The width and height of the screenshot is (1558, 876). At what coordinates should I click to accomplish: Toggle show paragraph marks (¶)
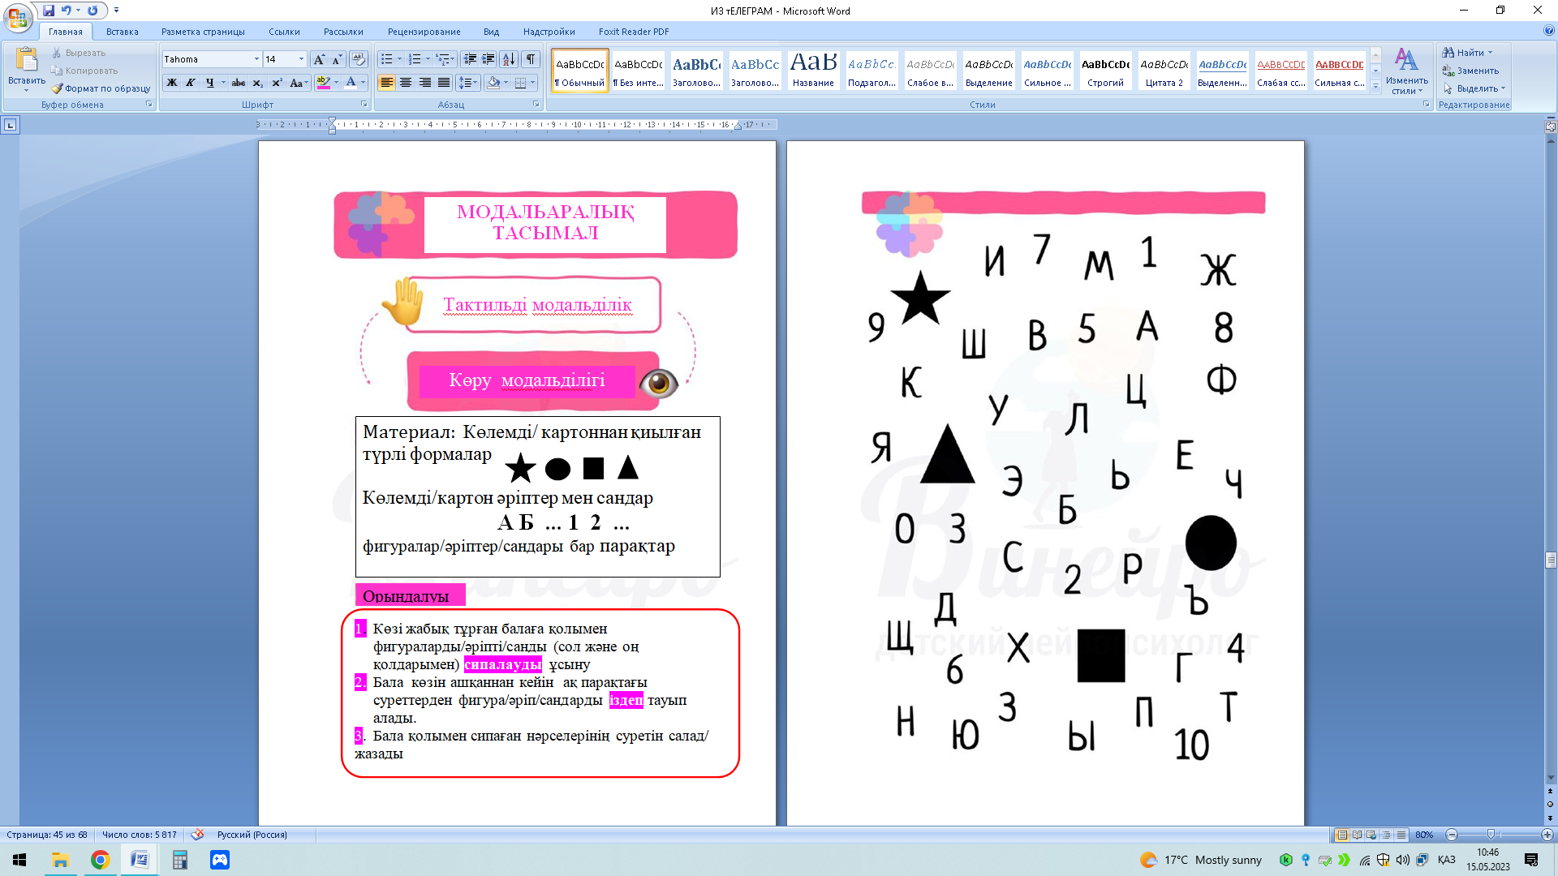pyautogui.click(x=531, y=59)
